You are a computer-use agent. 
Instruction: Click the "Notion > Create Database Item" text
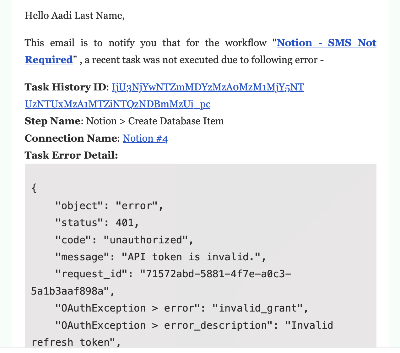coord(155,121)
